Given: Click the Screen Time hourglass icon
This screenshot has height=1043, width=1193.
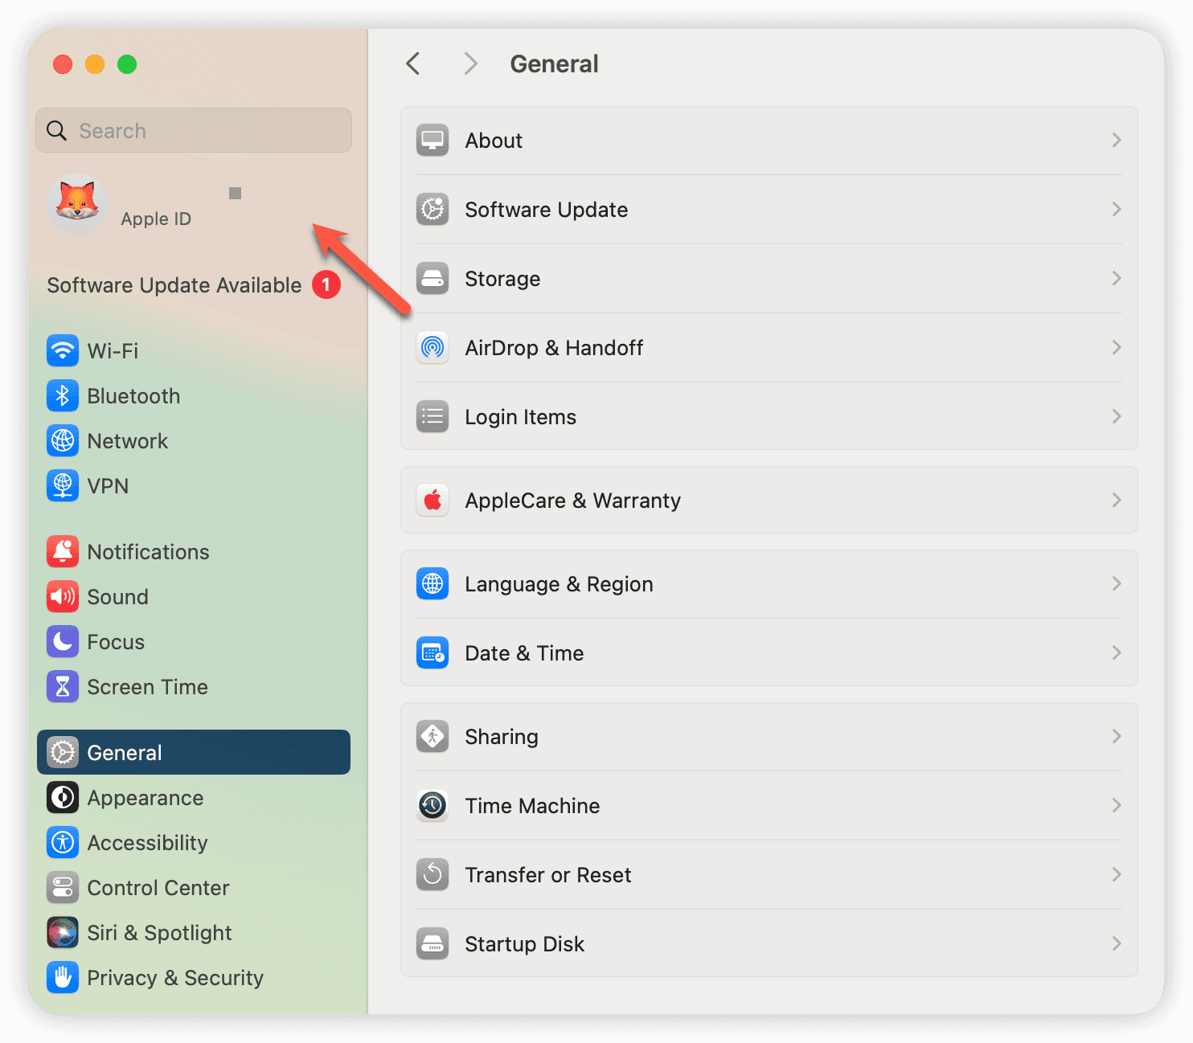Looking at the screenshot, I should 63,686.
